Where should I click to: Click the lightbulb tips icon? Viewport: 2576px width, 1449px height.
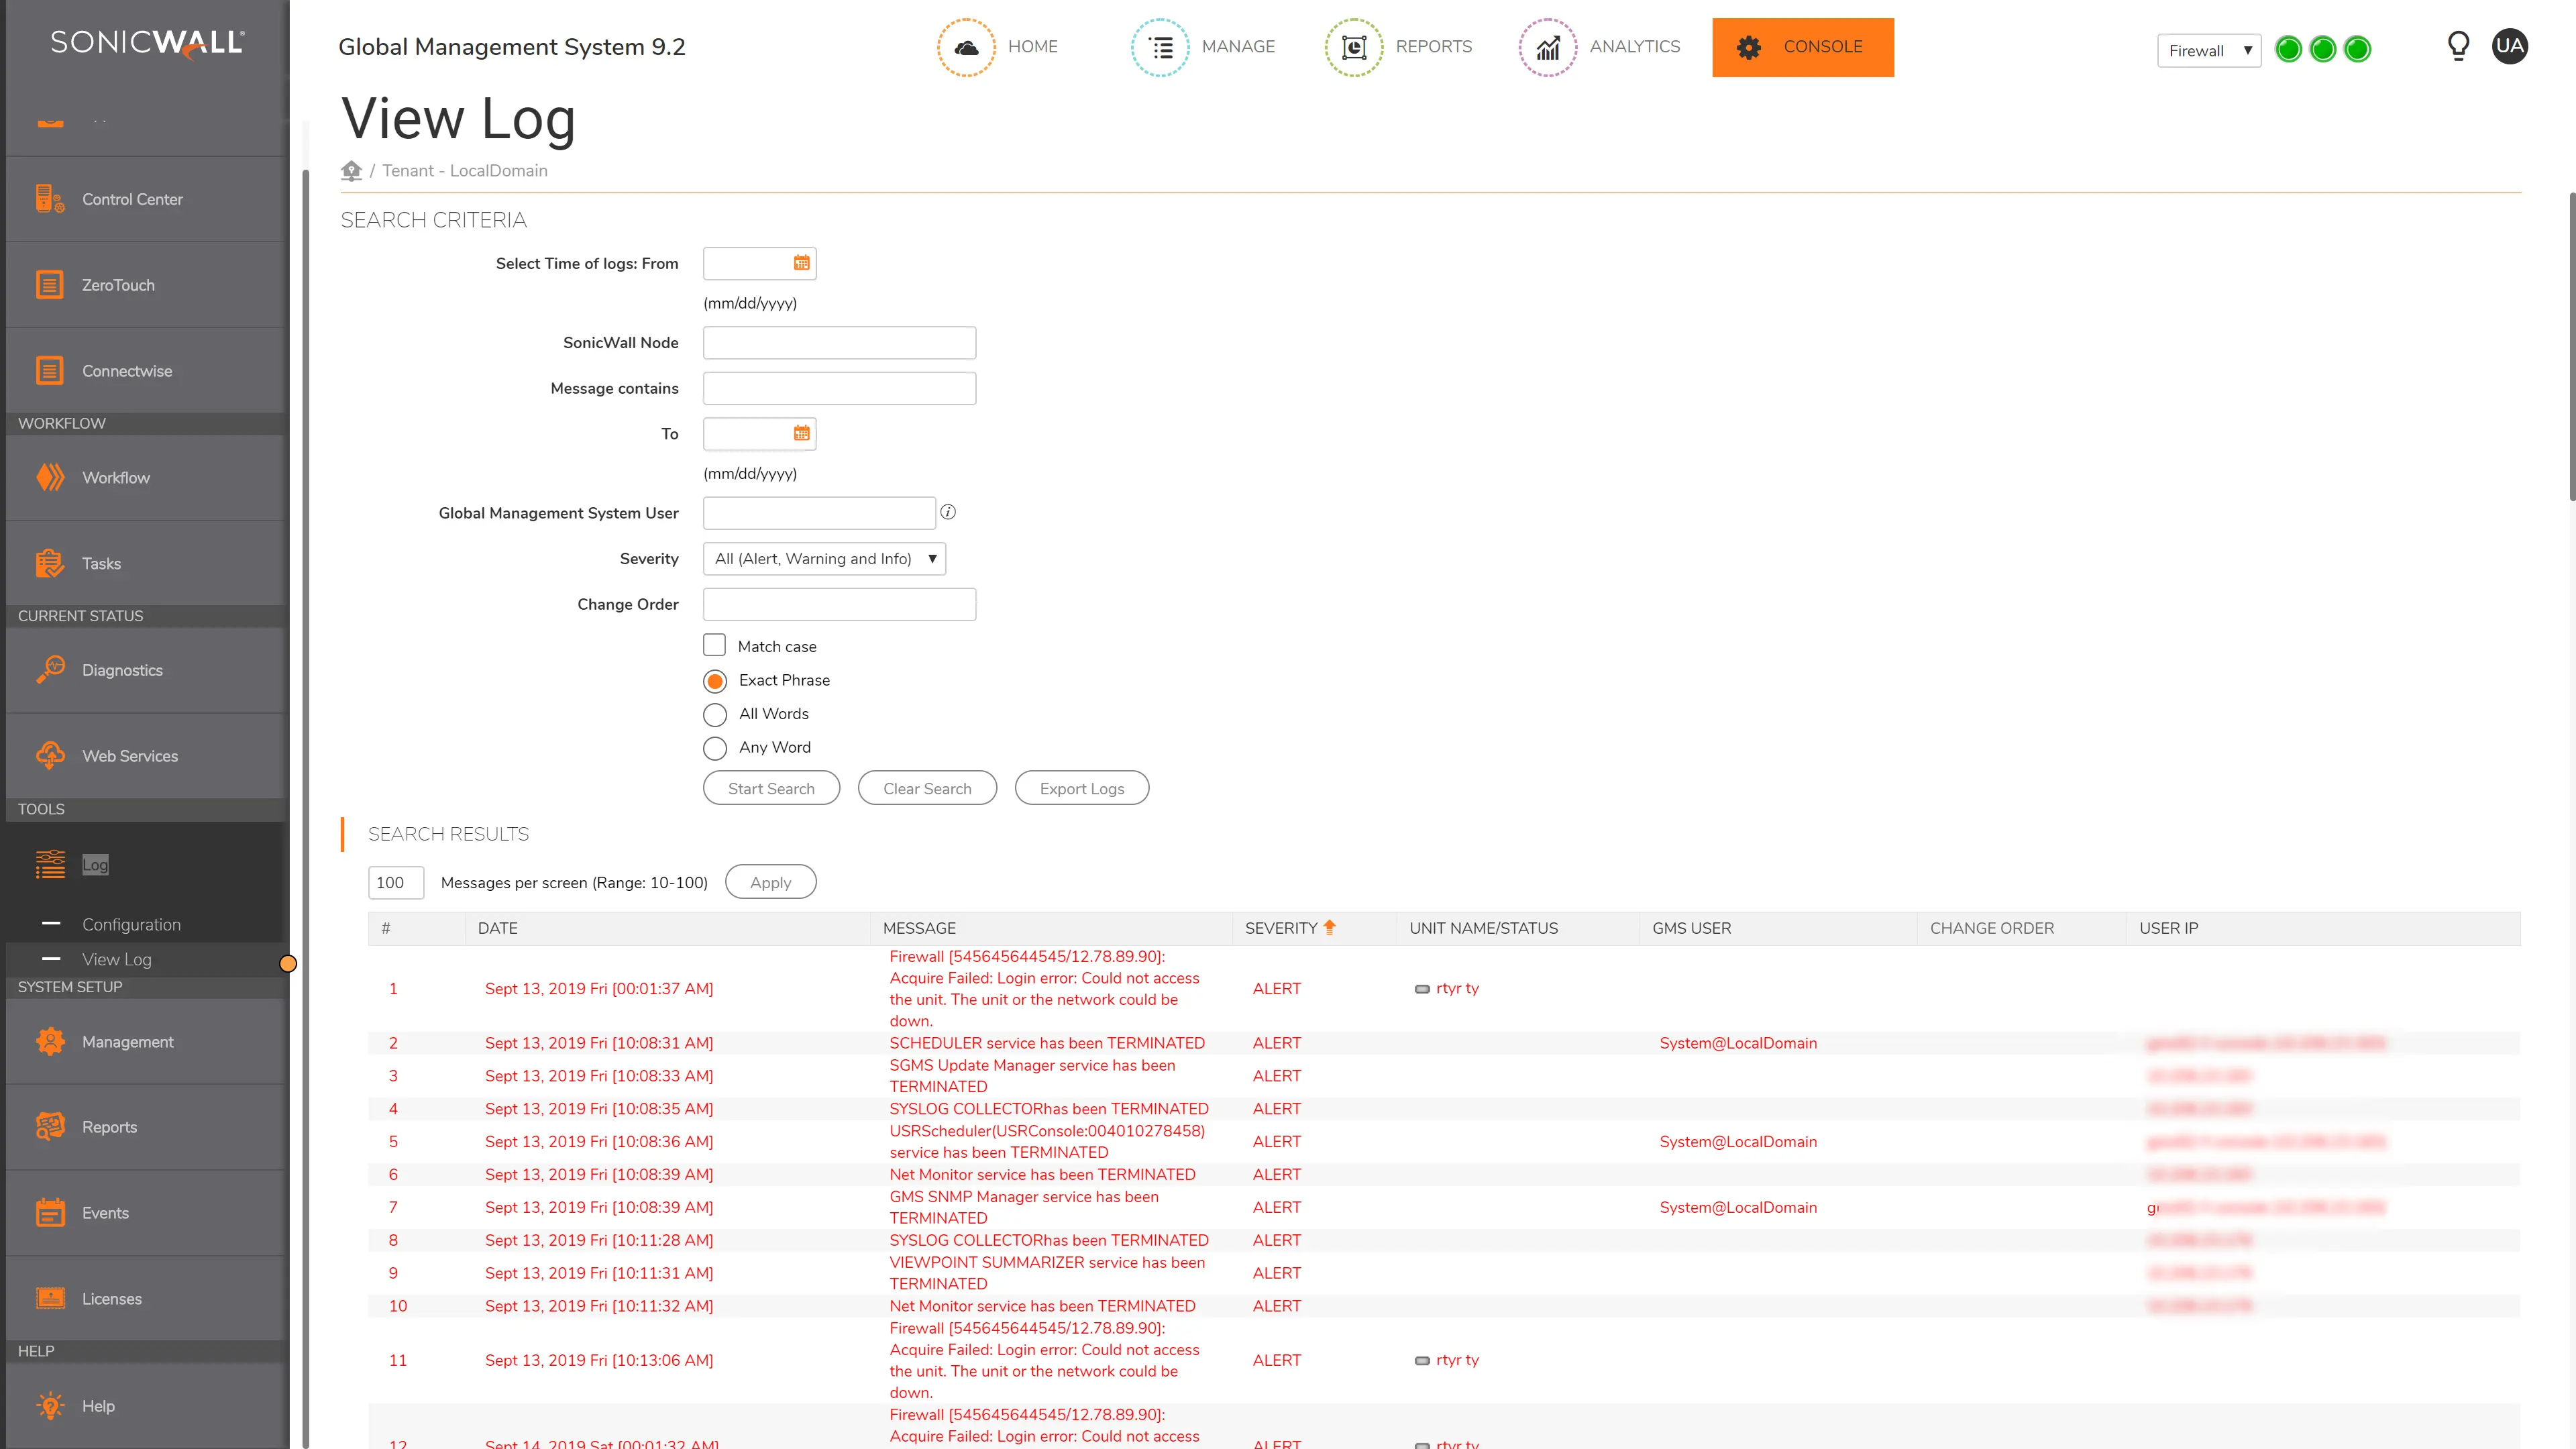click(2458, 46)
